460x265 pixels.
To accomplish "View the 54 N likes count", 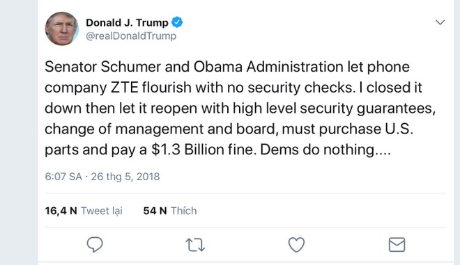I will tap(155, 211).
